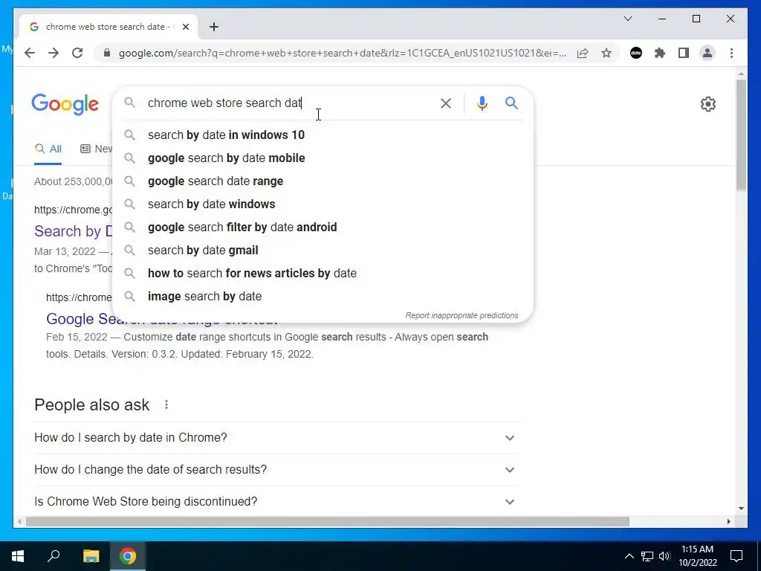
Task: Reload the current page
Action: [x=77, y=53]
